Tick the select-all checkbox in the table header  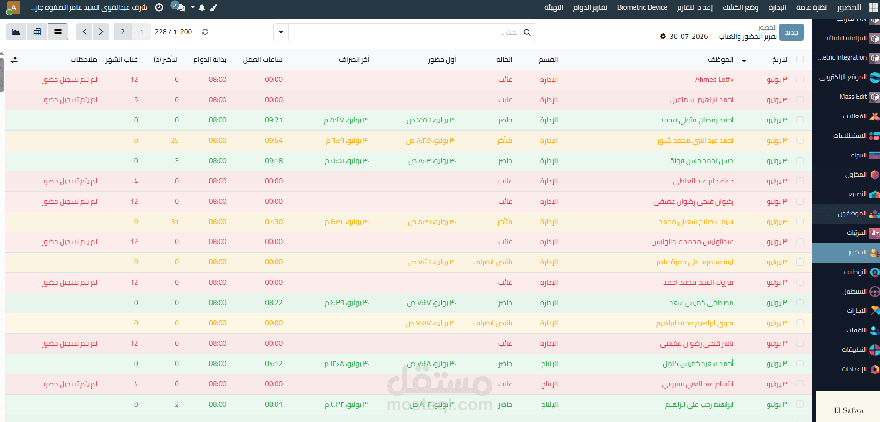pos(800,60)
